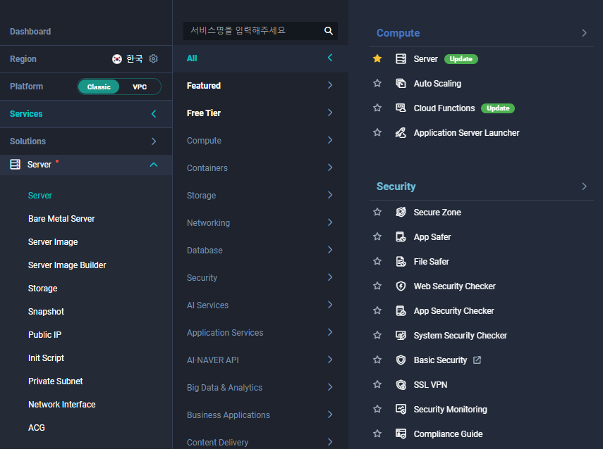Viewport: 603px width, 449px height.
Task: Open the Network Interface page
Action: 62,405
